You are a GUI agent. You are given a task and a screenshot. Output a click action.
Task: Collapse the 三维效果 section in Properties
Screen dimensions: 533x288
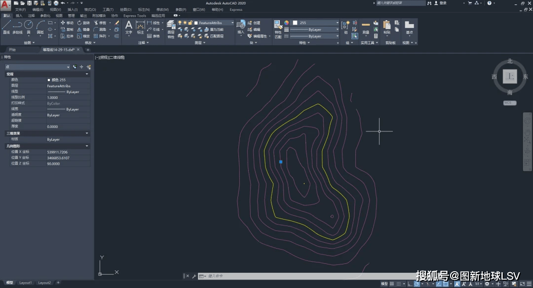(87, 133)
